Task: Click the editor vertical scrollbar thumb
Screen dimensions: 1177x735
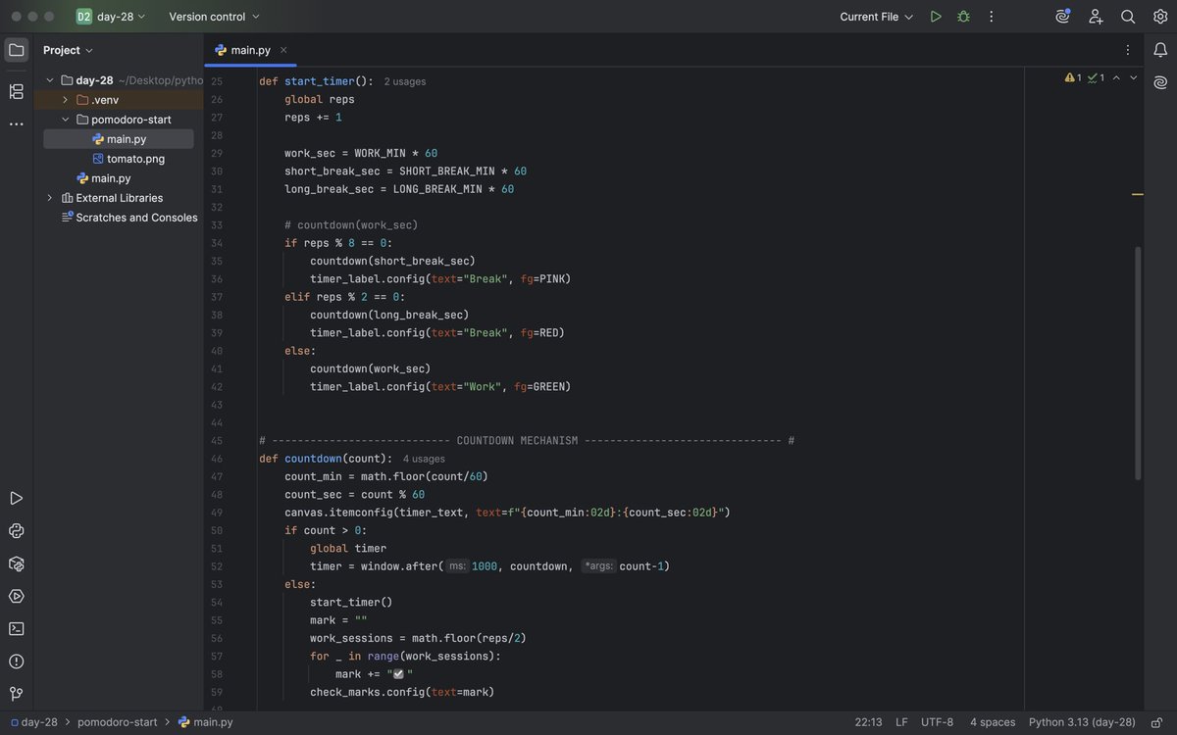Action: (1138, 363)
